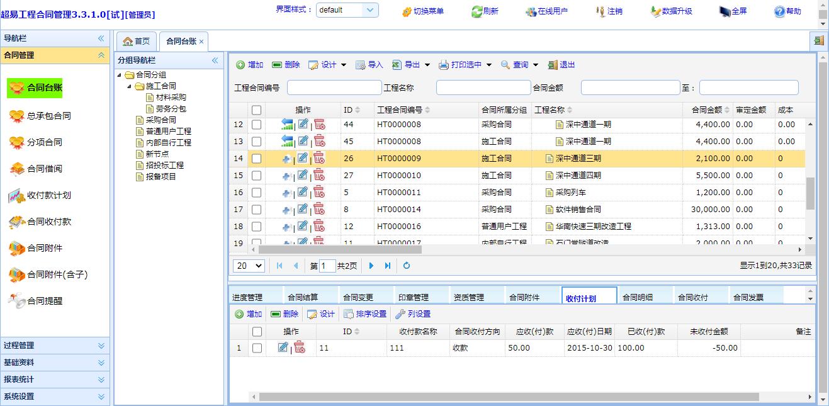This screenshot has height=406, width=829.
Task: Click the 工程名称 search input field
Action: click(x=483, y=87)
